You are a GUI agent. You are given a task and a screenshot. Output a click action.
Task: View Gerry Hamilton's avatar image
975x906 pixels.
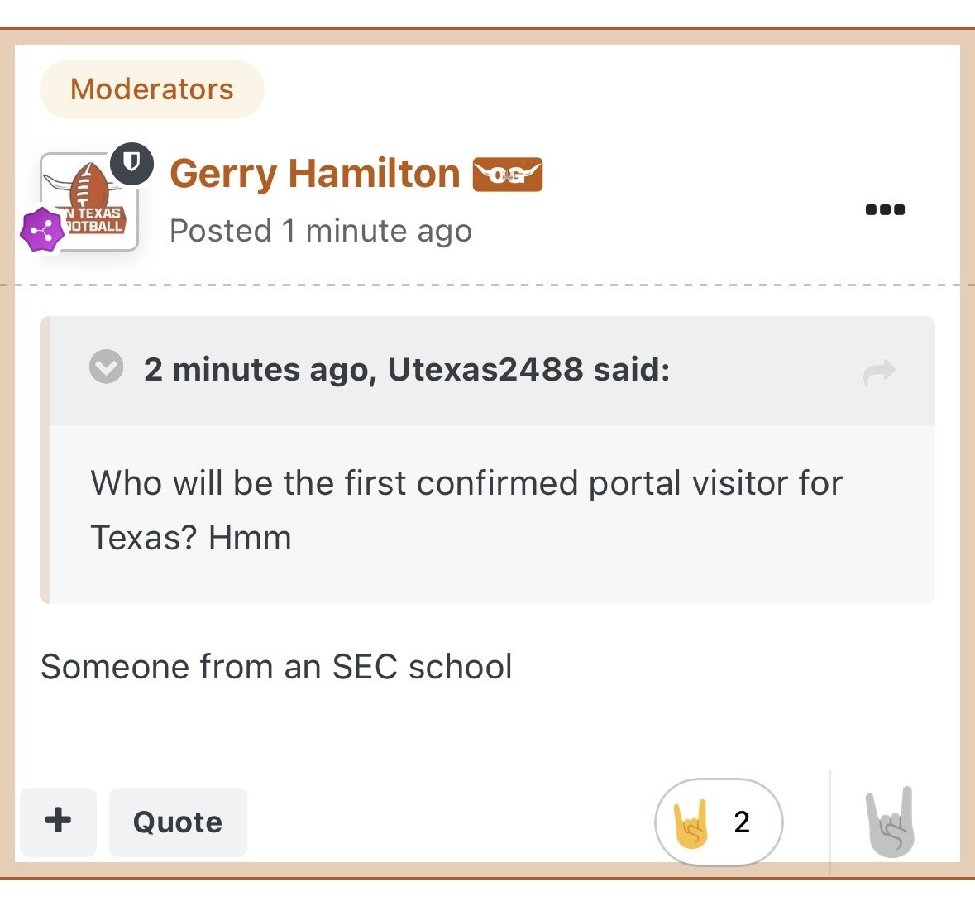(x=90, y=203)
